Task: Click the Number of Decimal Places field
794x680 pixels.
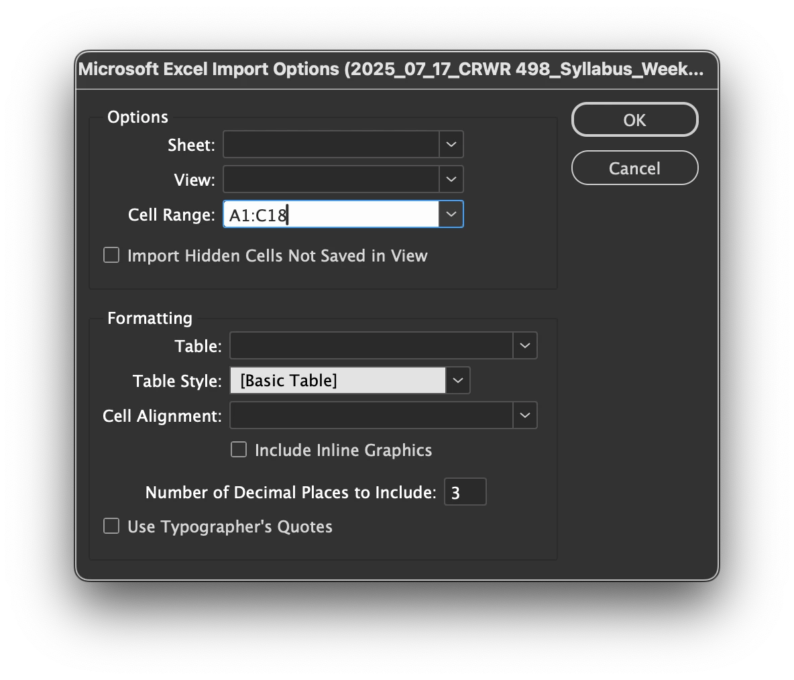Action: tap(465, 492)
